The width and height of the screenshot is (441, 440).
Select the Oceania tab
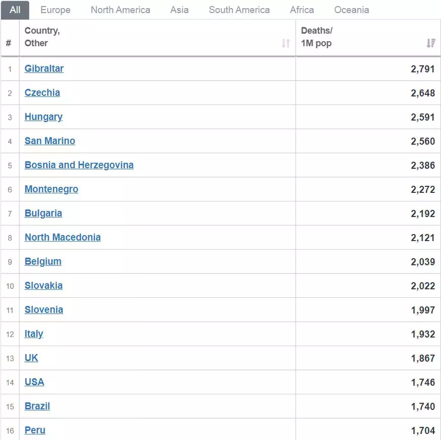pyautogui.click(x=351, y=10)
